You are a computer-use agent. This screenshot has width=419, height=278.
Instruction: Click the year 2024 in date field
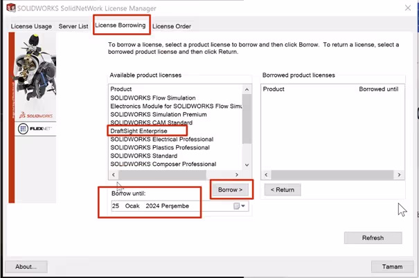click(x=152, y=206)
